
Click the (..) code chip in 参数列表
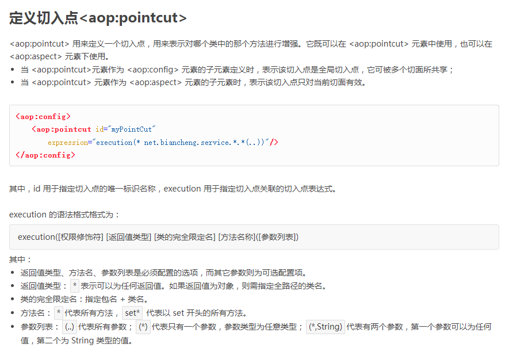coord(70,327)
